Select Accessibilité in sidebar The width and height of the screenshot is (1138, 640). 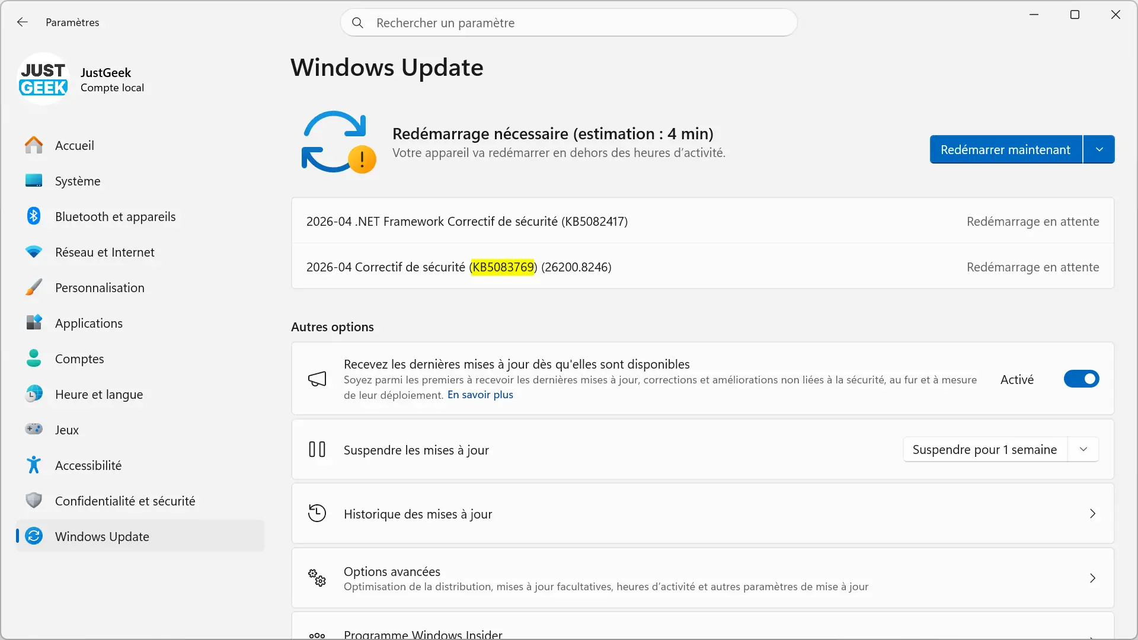[140, 465]
